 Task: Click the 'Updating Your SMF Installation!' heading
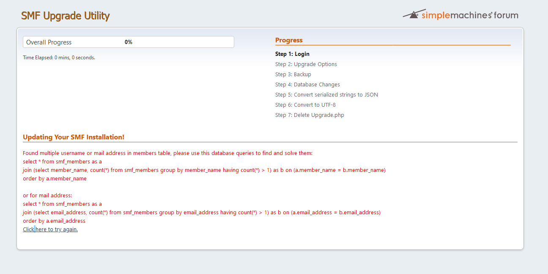(x=74, y=137)
